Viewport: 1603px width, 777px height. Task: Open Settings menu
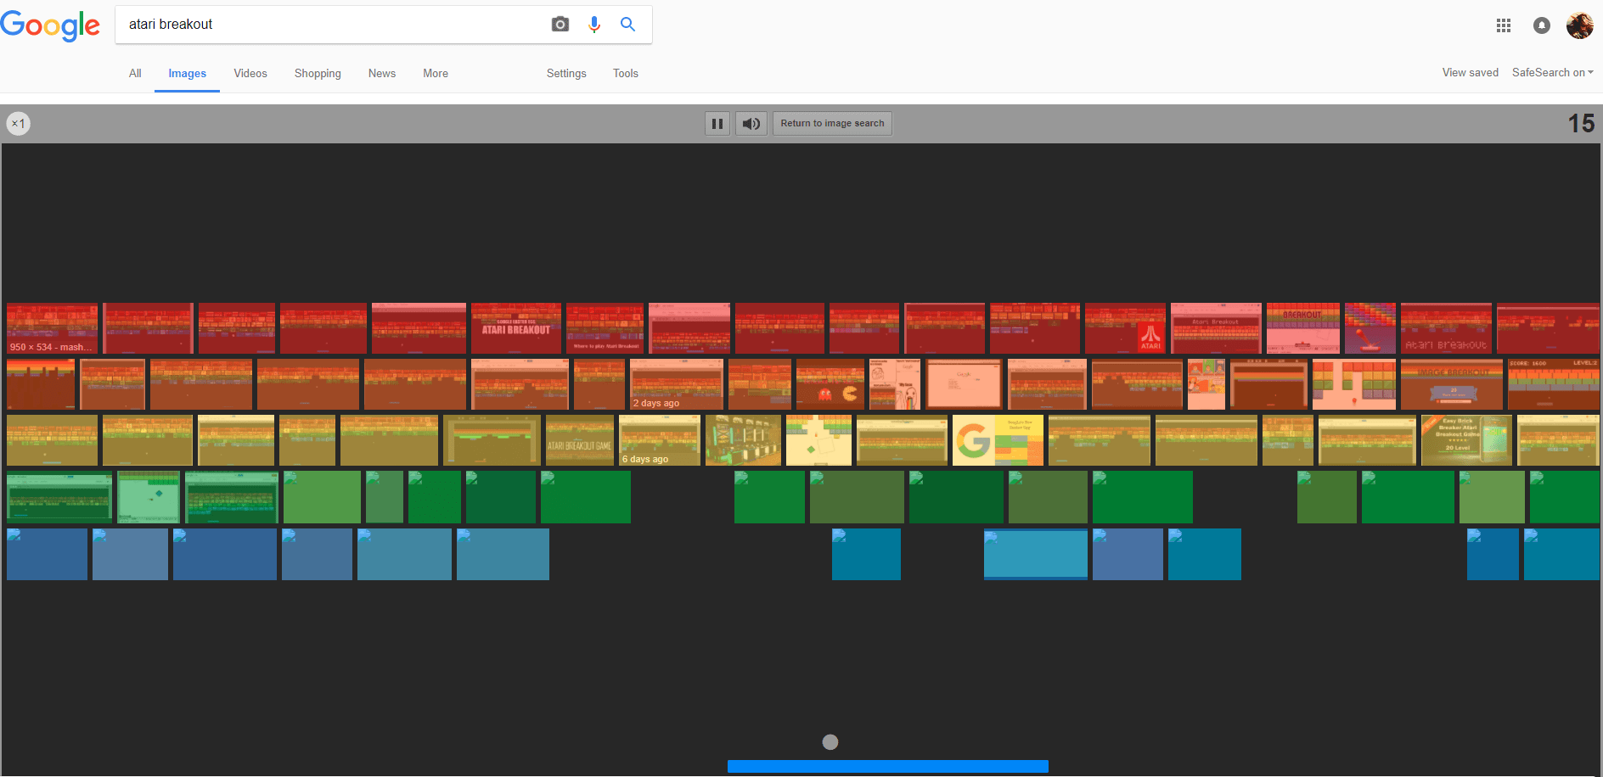point(566,74)
